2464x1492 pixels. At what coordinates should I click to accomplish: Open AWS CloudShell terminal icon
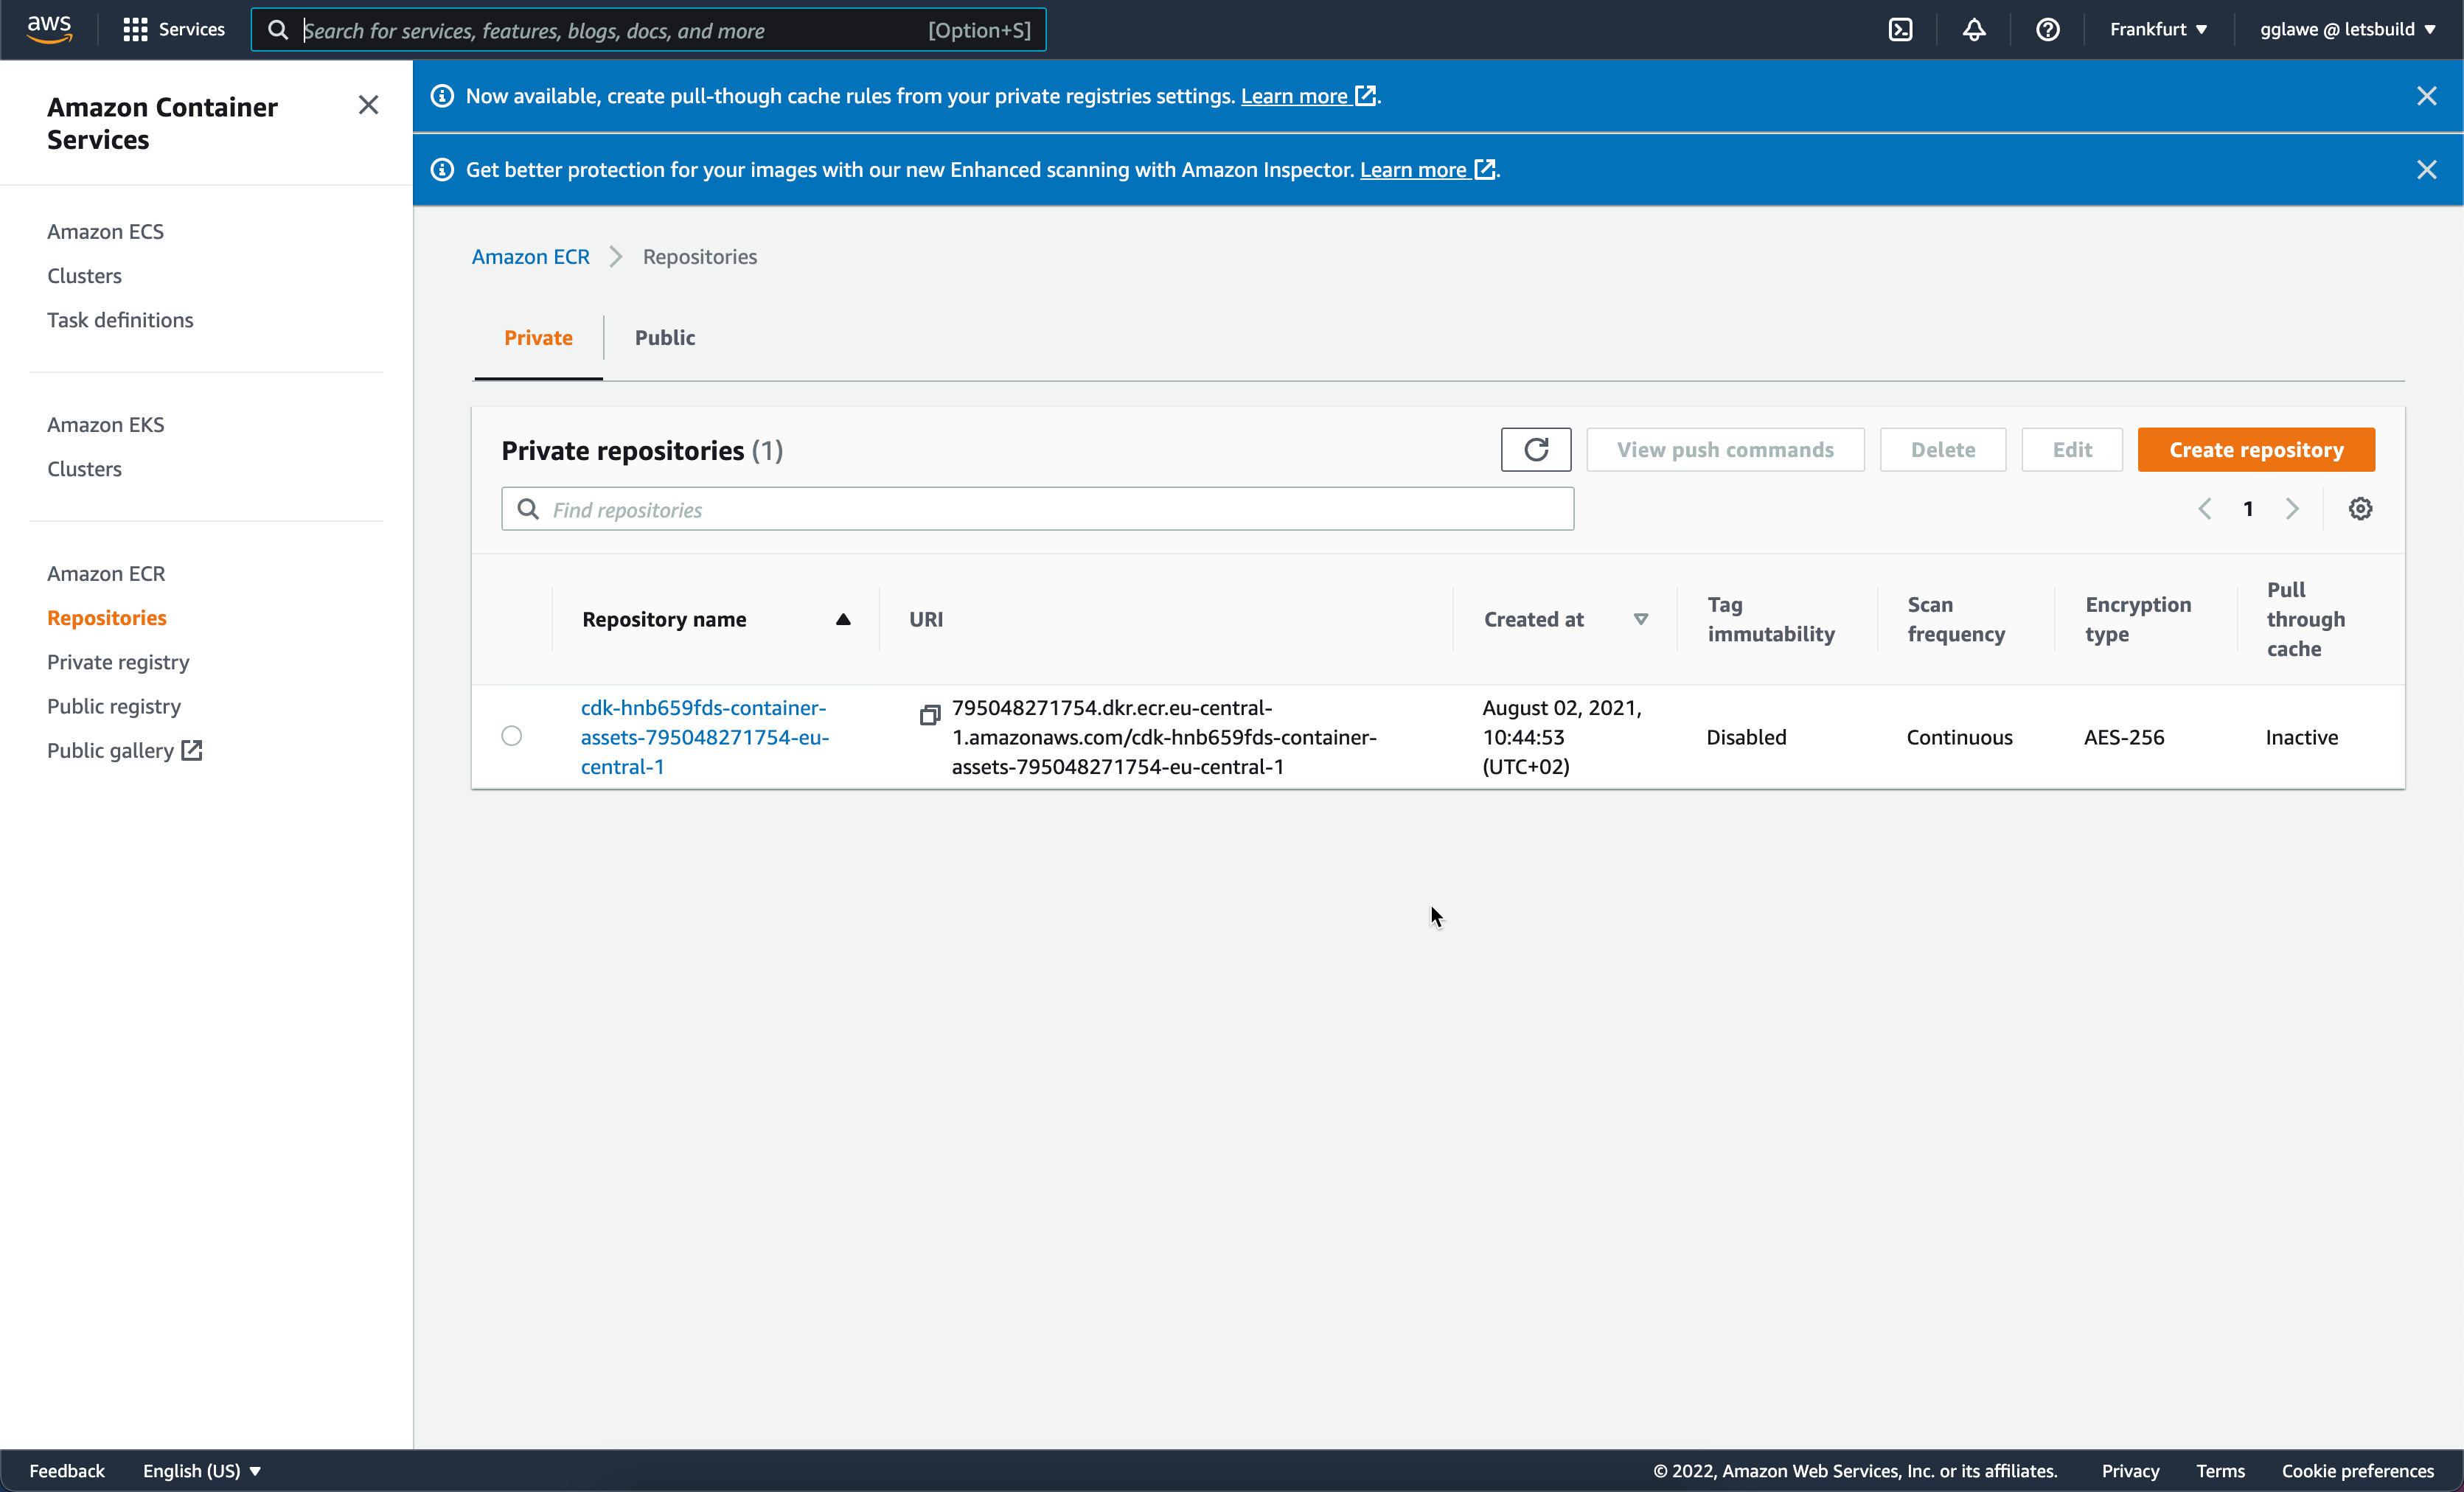(1900, 30)
